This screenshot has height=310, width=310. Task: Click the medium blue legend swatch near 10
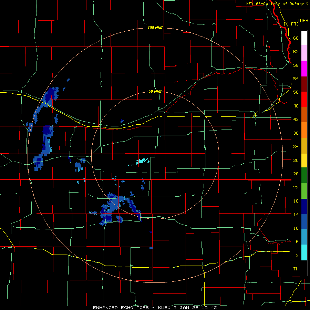point(304,221)
